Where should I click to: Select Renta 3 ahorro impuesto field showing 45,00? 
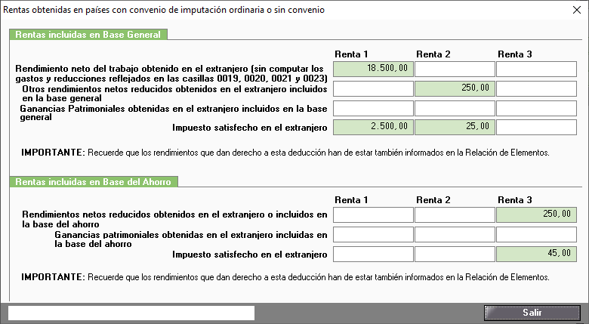(536, 254)
